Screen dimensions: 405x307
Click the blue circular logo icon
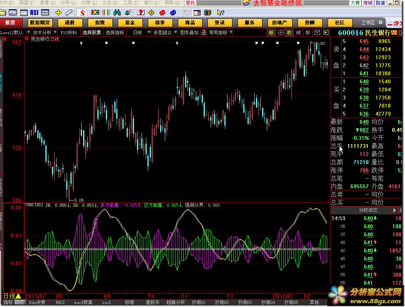tap(173, 12)
